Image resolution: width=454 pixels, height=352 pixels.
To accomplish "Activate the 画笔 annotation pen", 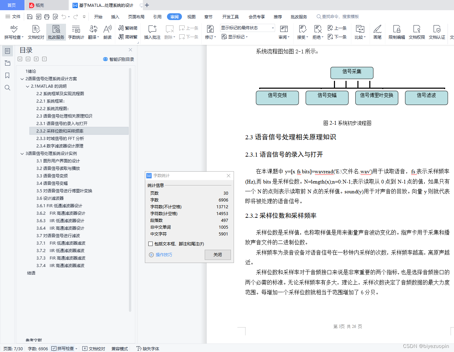I will [377, 32].
